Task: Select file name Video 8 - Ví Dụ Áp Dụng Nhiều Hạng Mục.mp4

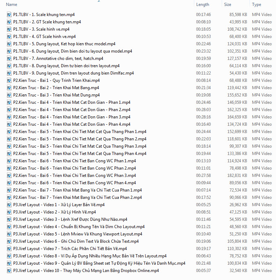Action: click(x=90, y=256)
